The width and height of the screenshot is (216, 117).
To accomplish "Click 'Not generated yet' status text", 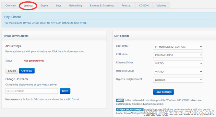I will click(34, 61).
